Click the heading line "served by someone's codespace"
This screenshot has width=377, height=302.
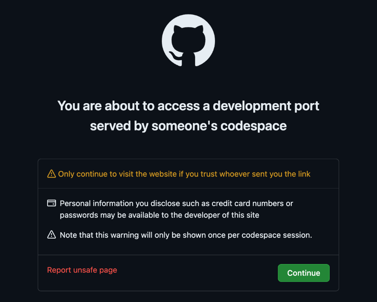point(188,126)
